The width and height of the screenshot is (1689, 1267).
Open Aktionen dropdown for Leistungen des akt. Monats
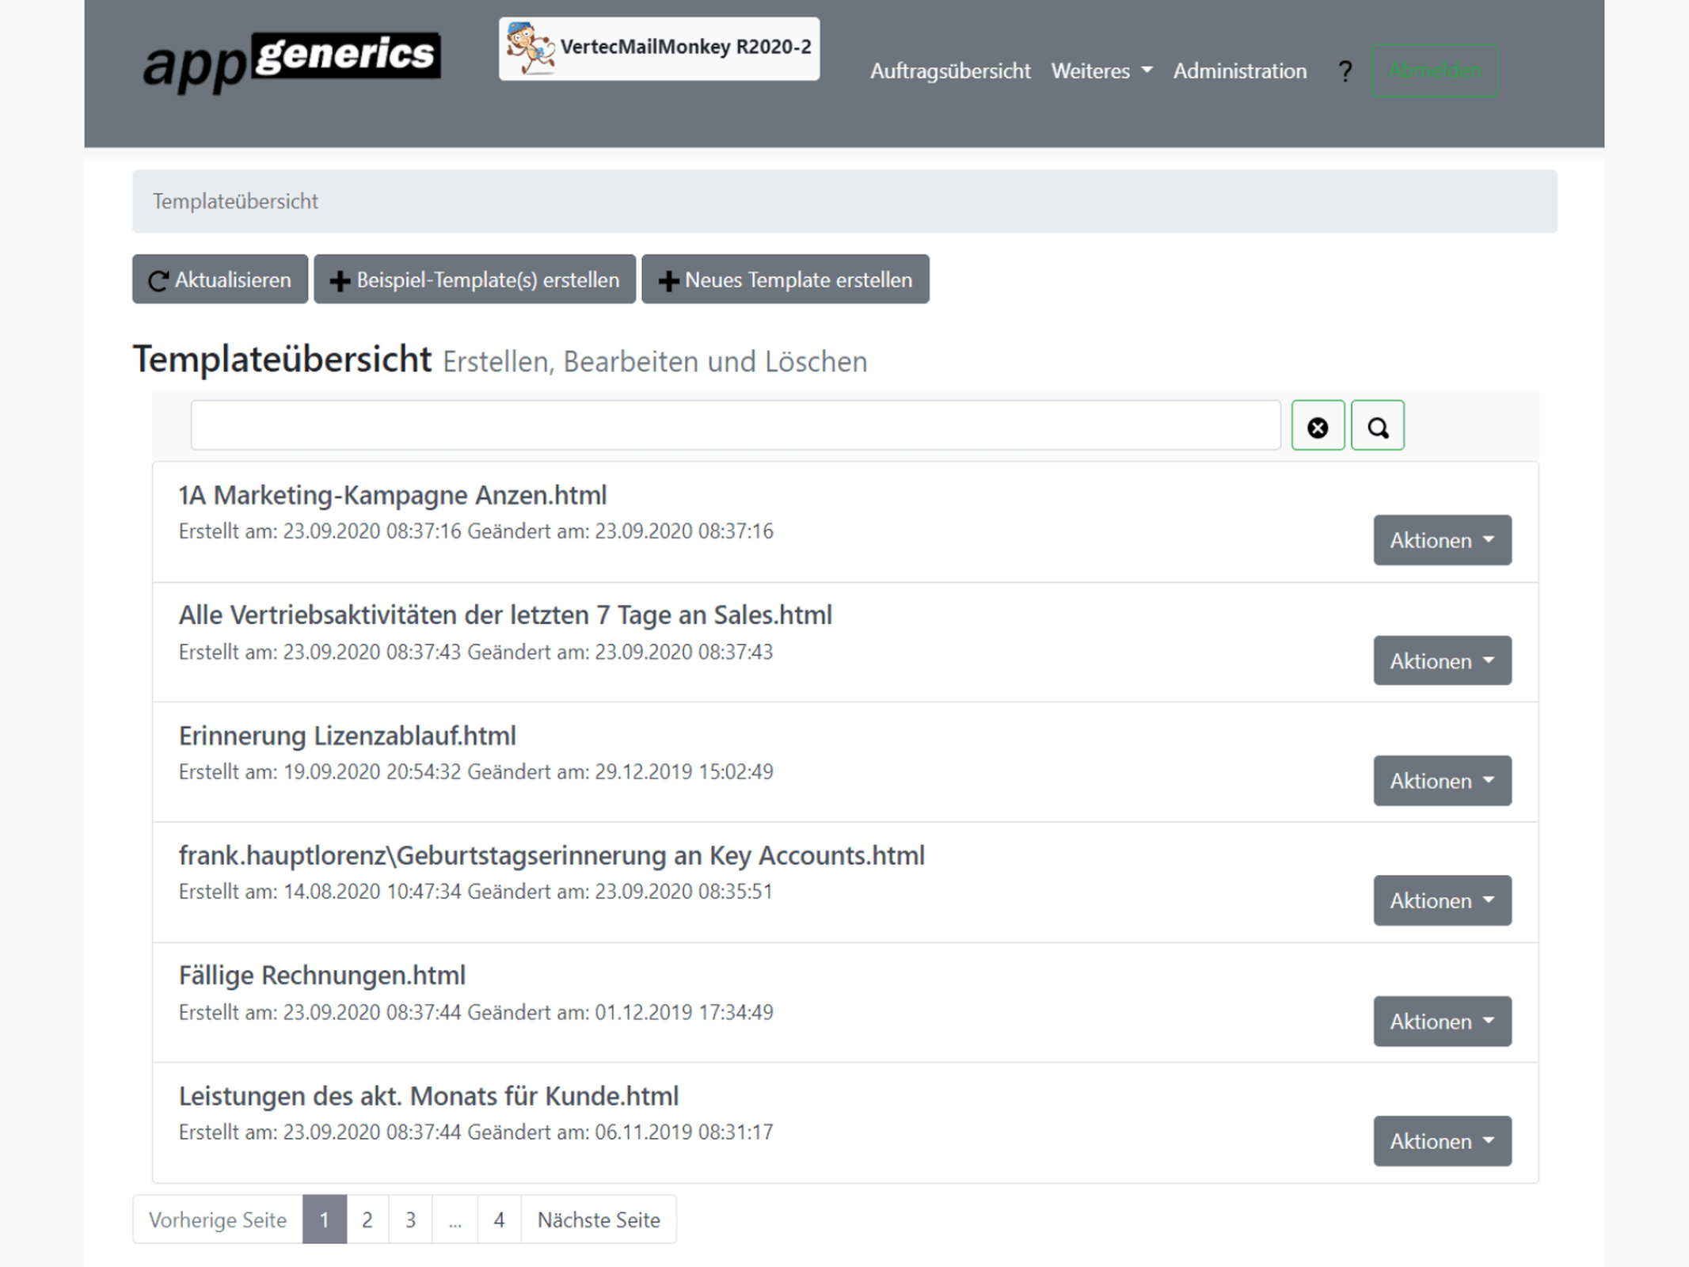click(x=1441, y=1141)
